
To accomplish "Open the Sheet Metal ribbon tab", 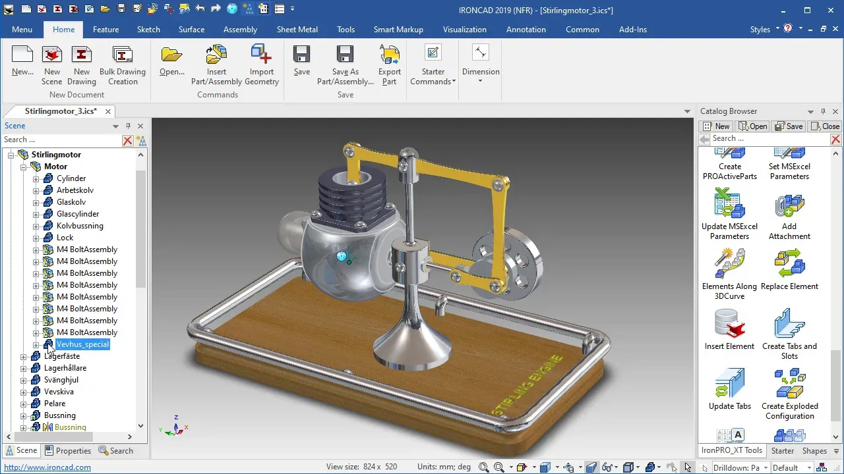I will point(297,30).
